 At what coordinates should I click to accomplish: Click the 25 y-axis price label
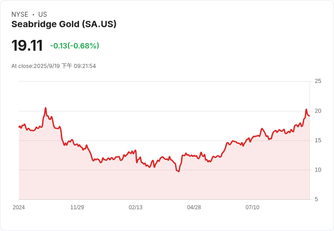318,81
